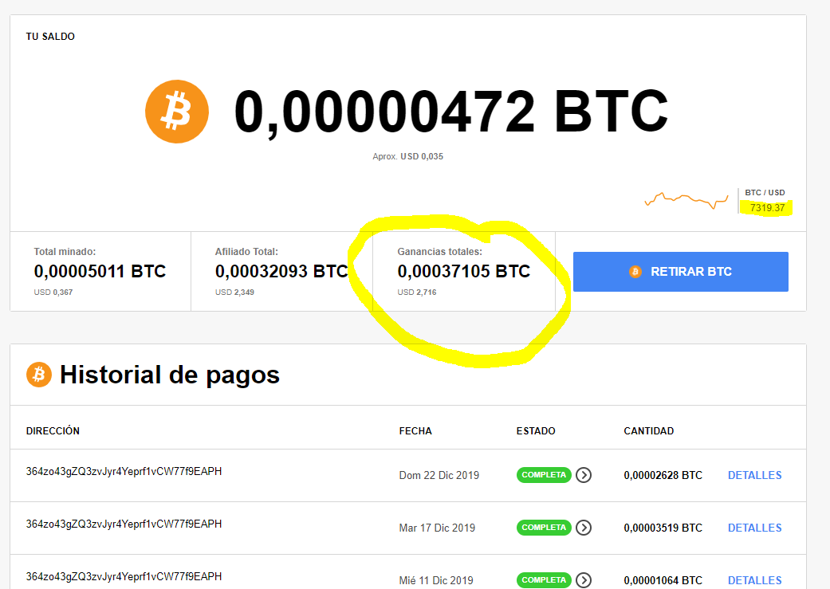The image size is (830, 589).
Task: Click the DIRECCIÓN column header
Action: click(x=53, y=430)
